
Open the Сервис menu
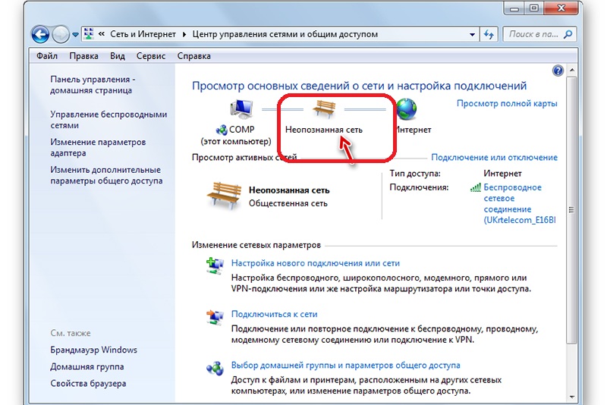pyautogui.click(x=150, y=56)
